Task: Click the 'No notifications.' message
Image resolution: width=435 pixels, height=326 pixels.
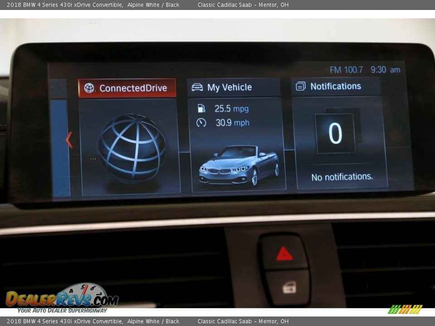Action: coord(342,177)
